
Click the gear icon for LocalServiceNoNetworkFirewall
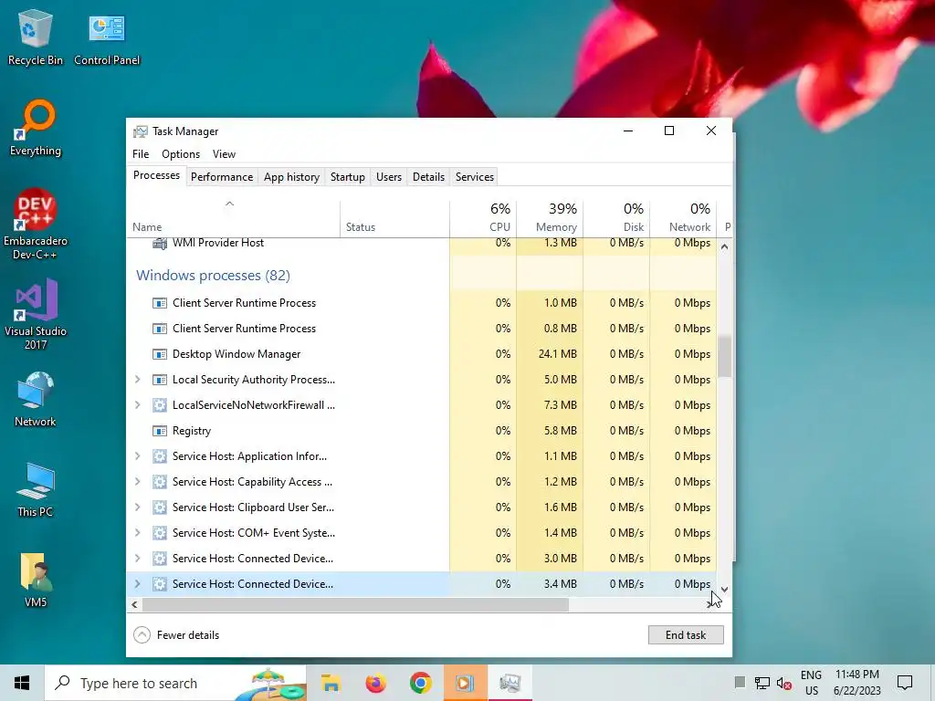coord(159,404)
